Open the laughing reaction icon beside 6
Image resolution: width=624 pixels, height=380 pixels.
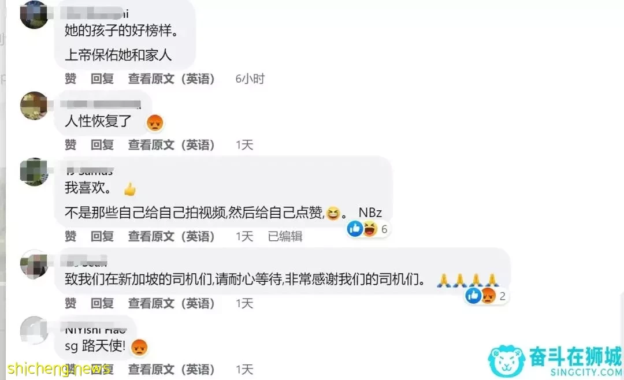370,229
